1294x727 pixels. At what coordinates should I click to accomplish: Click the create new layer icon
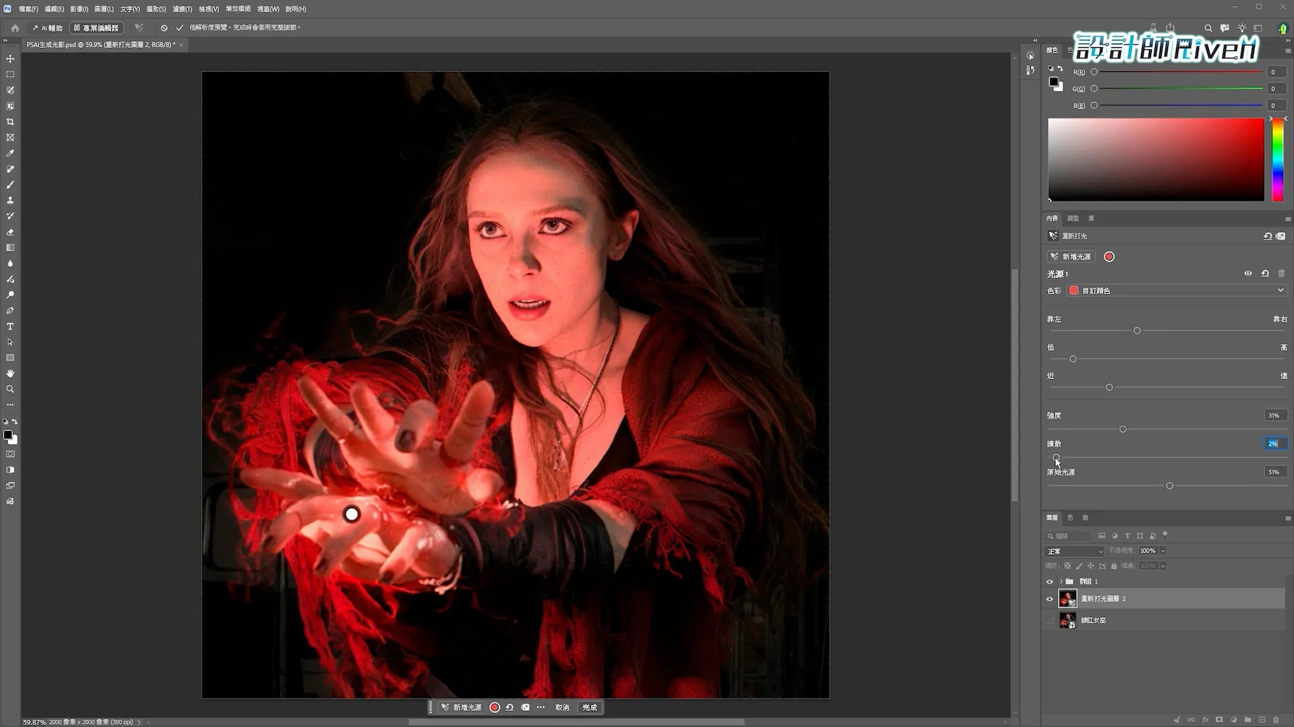1262,720
